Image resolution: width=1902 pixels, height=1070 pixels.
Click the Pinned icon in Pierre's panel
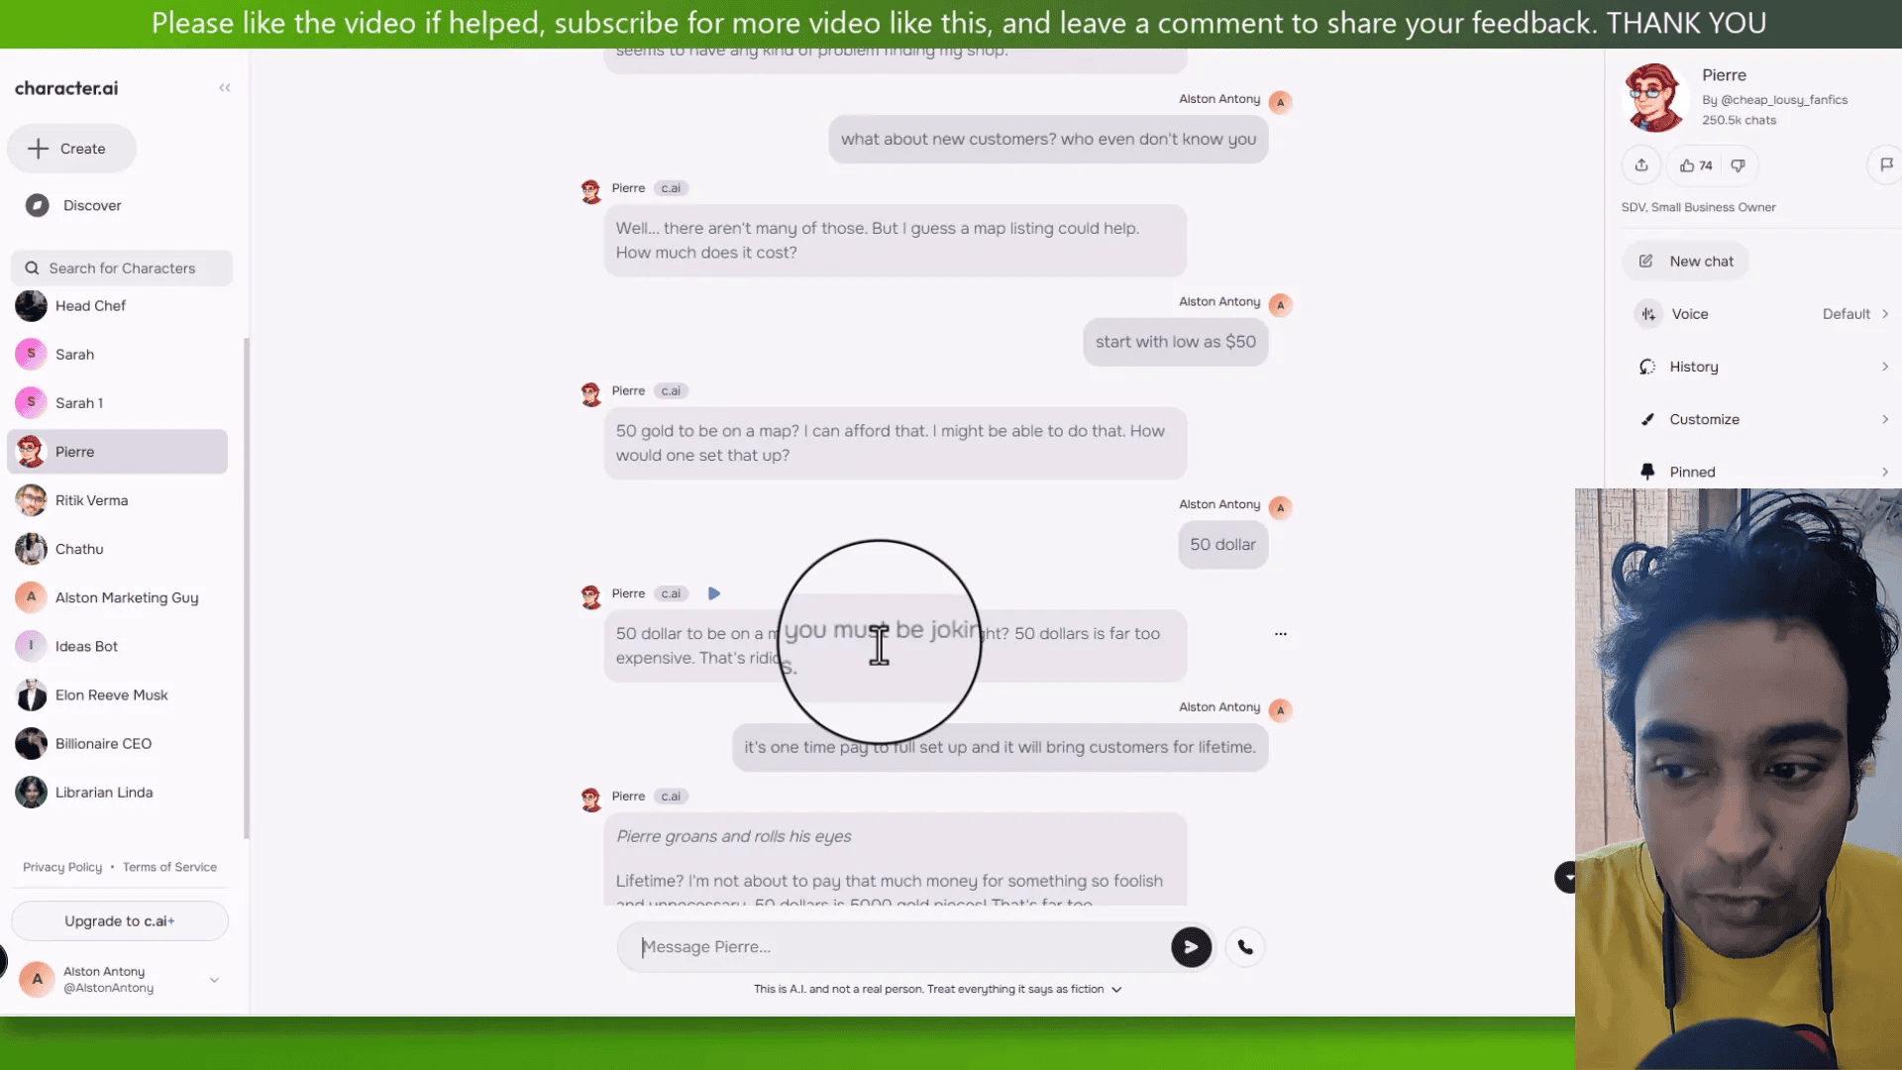1647,472
